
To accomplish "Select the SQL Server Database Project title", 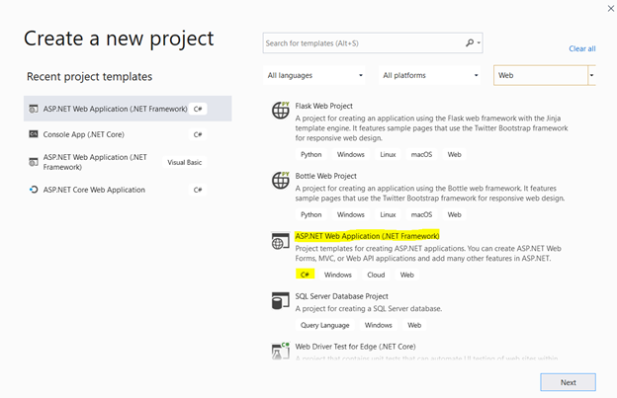I will (x=341, y=296).
